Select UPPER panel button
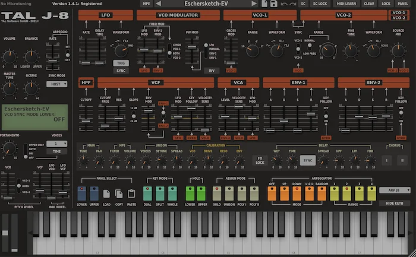 pos(94,193)
